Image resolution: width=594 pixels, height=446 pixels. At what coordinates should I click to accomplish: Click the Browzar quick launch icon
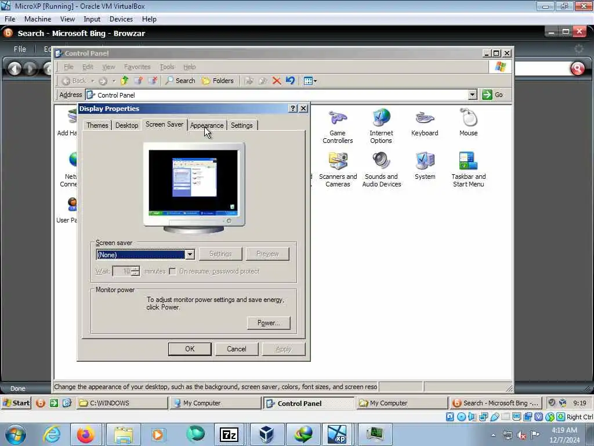(40, 403)
